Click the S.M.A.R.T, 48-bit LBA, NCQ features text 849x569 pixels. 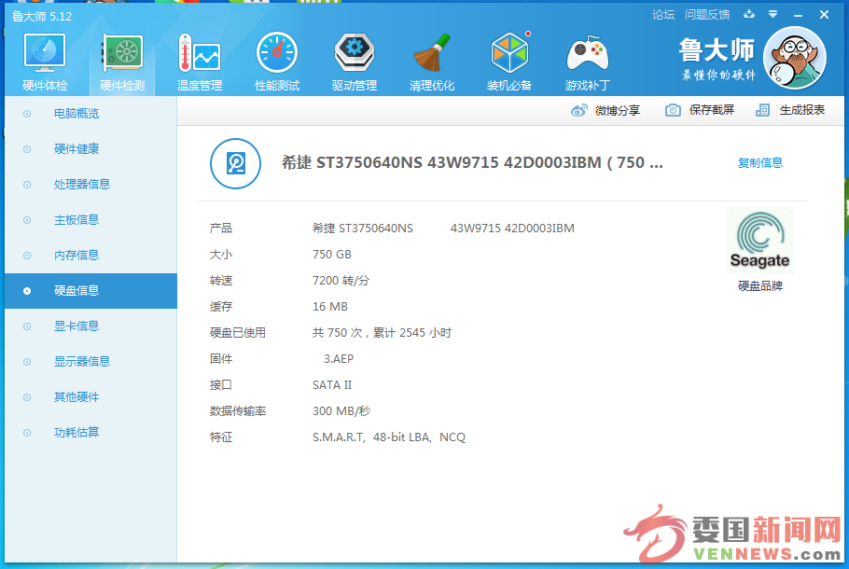tap(389, 437)
